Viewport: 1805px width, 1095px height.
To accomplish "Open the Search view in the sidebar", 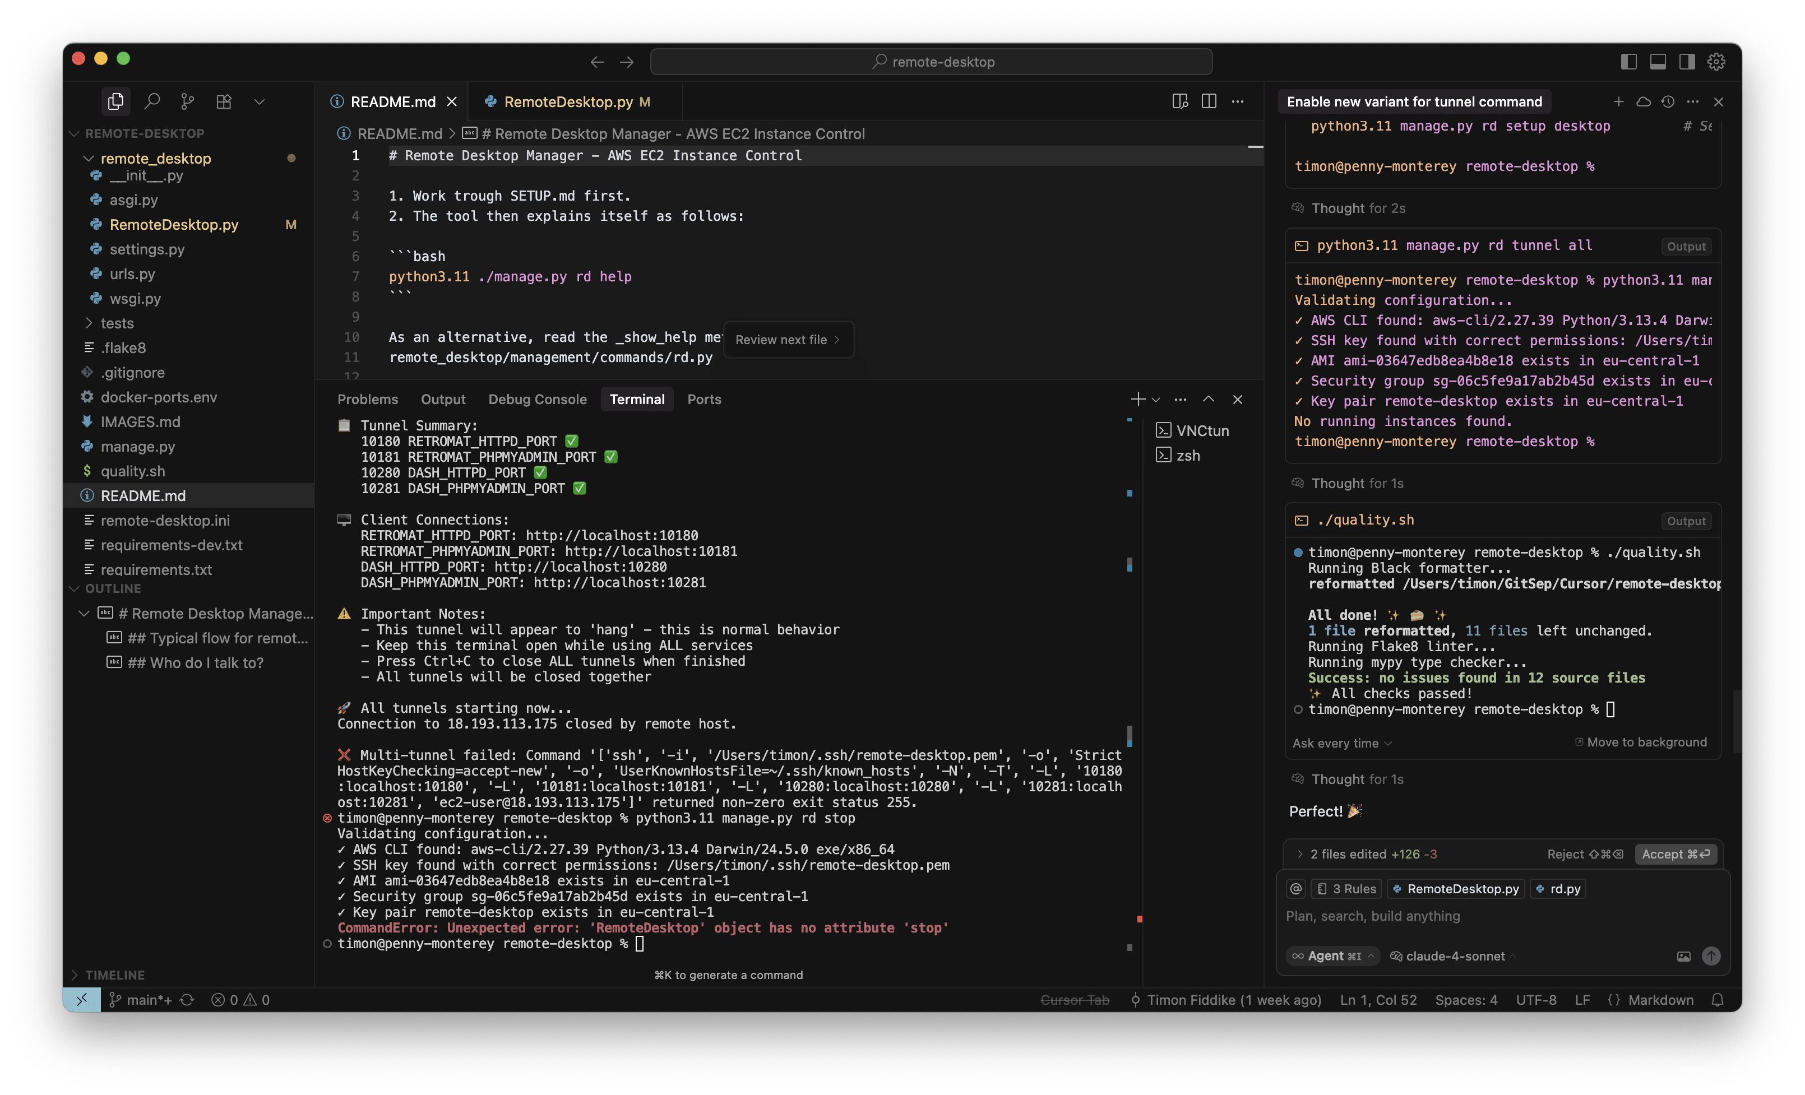I will click(152, 101).
